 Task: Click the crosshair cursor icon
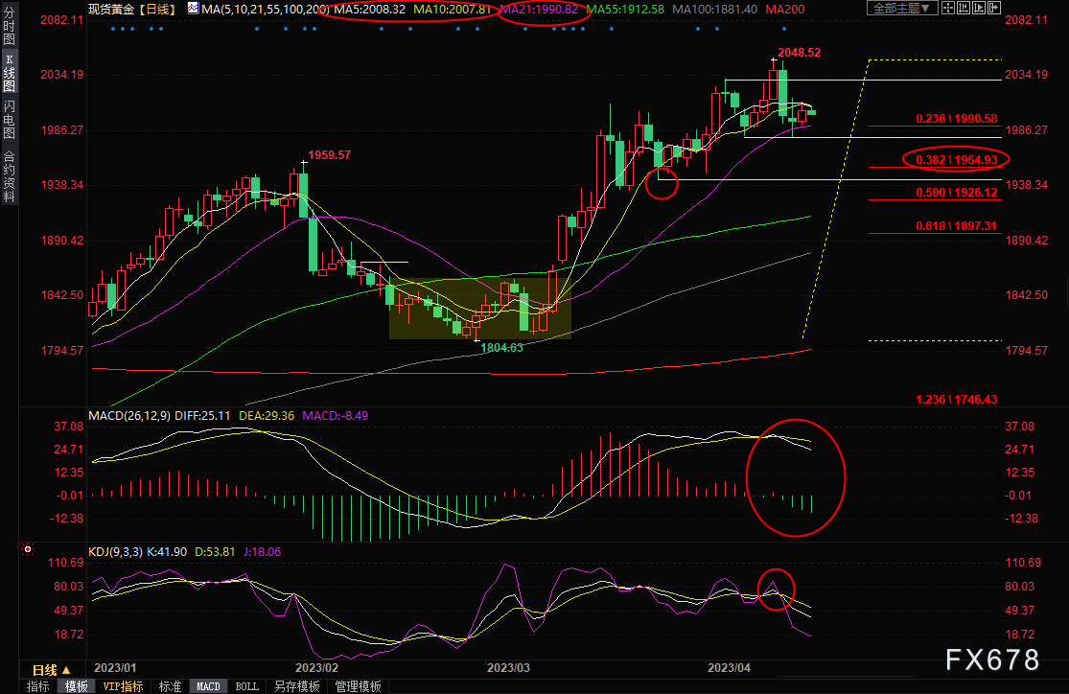click(947, 9)
